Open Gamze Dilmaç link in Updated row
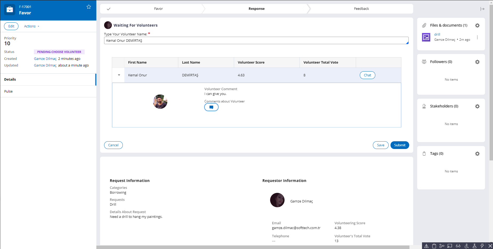The width and height of the screenshot is (493, 249). 45,65
